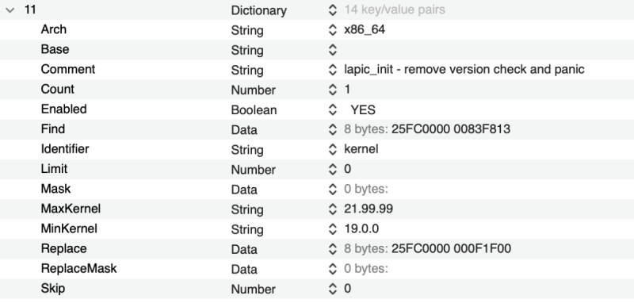Edit MinKernel value 19.0.0
This screenshot has height=303, width=634.
pos(361,229)
